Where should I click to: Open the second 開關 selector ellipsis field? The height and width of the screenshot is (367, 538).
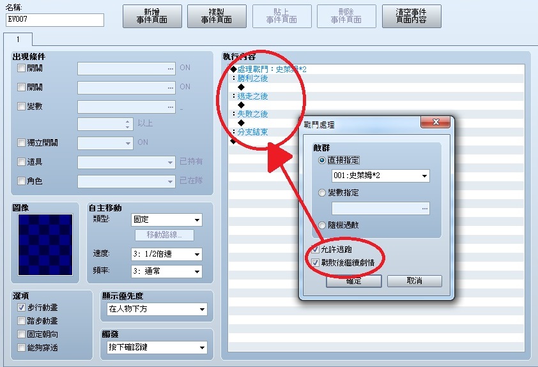(127, 87)
